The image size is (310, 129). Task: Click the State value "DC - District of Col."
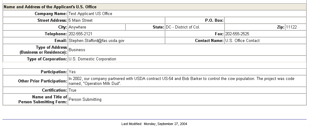(183, 27)
